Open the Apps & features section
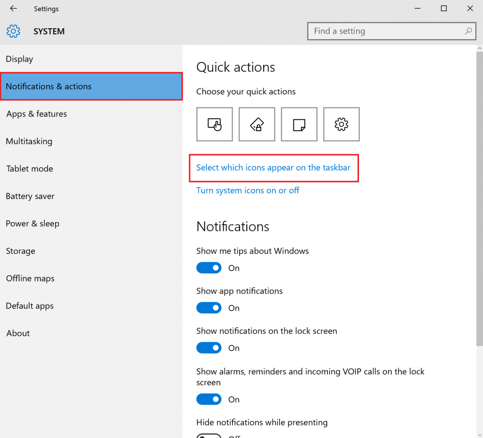Image resolution: width=483 pixels, height=438 pixels. click(x=36, y=114)
